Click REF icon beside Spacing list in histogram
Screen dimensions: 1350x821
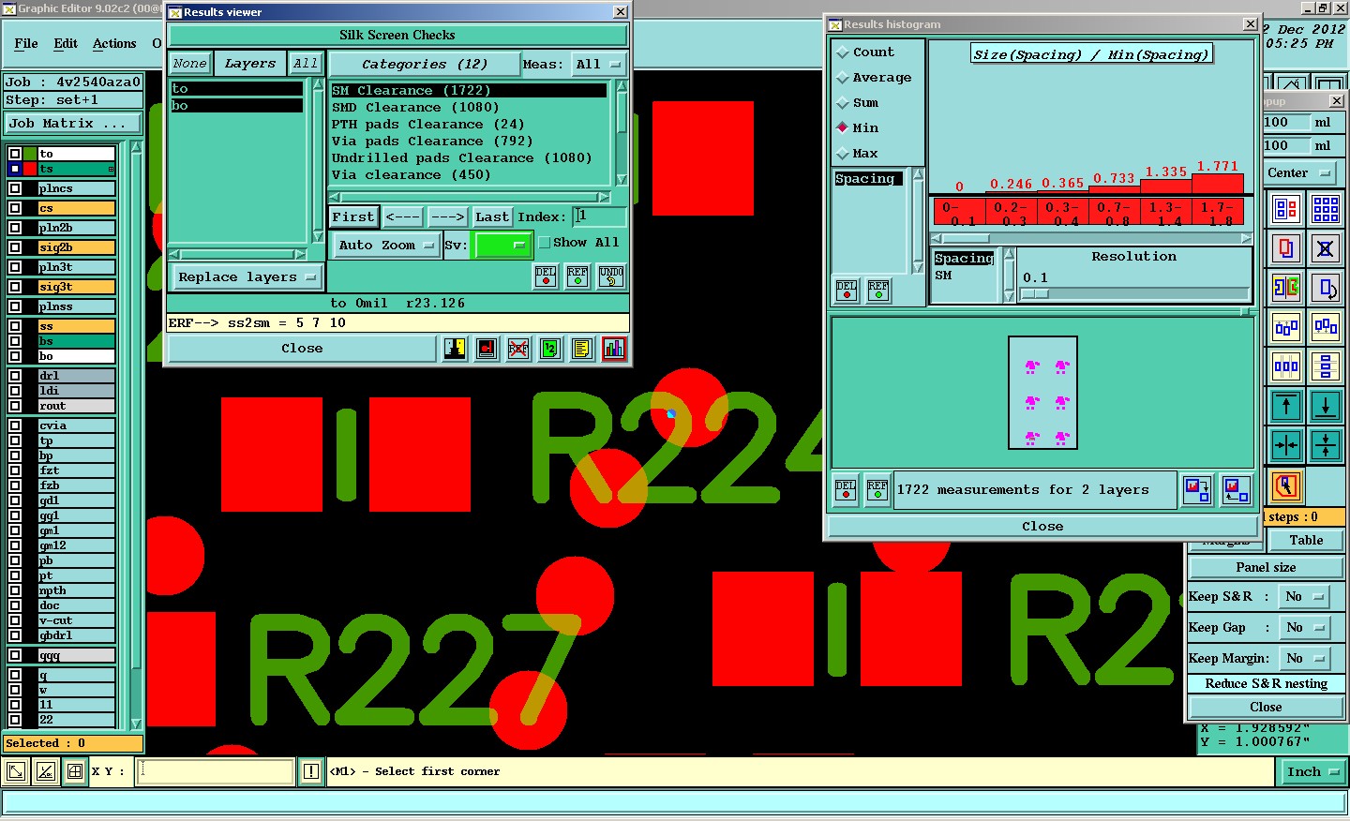tap(878, 291)
